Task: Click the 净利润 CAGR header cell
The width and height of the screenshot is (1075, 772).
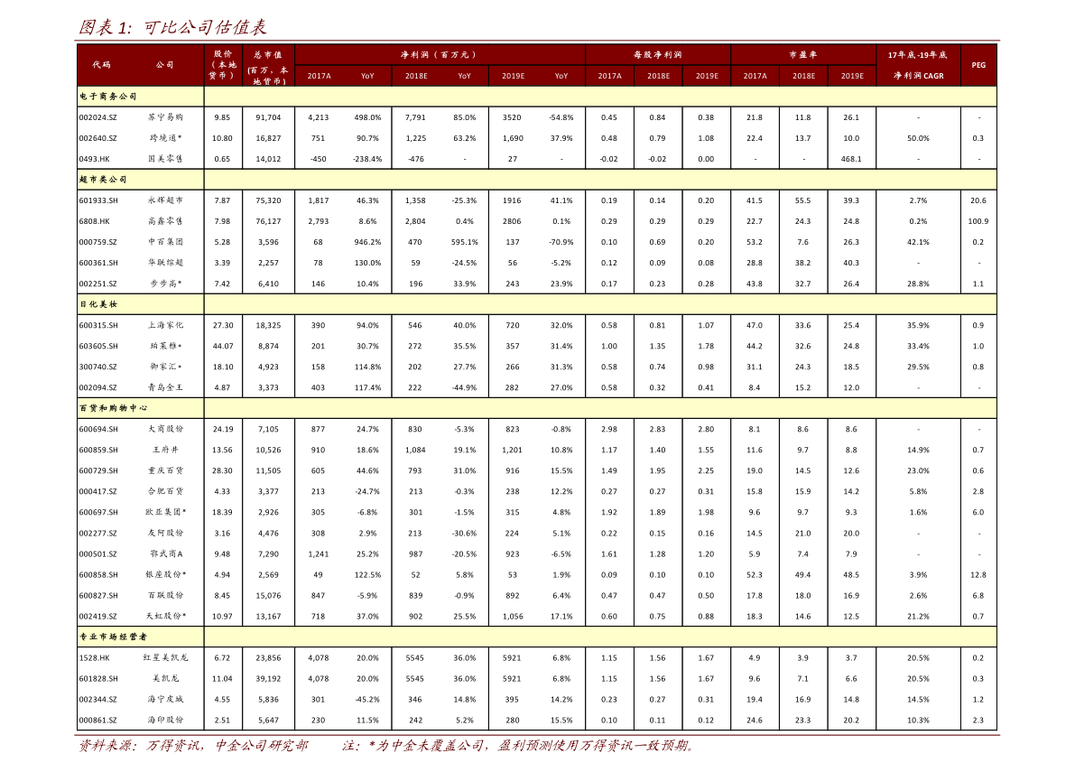Action: click(918, 77)
